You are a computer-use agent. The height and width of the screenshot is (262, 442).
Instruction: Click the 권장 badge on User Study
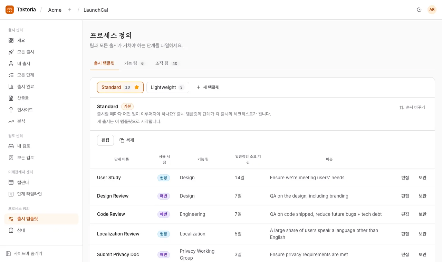[164, 178]
